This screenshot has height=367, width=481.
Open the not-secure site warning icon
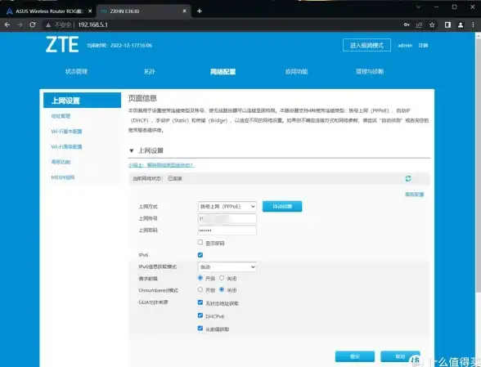(48, 25)
